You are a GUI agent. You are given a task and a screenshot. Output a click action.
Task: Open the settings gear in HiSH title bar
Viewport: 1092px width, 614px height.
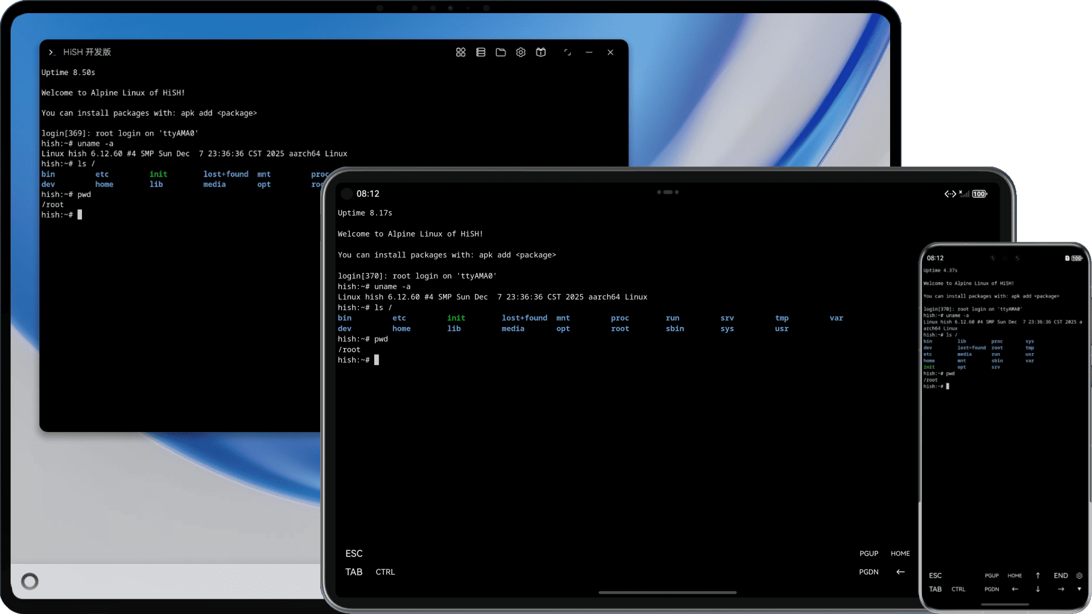(x=520, y=52)
